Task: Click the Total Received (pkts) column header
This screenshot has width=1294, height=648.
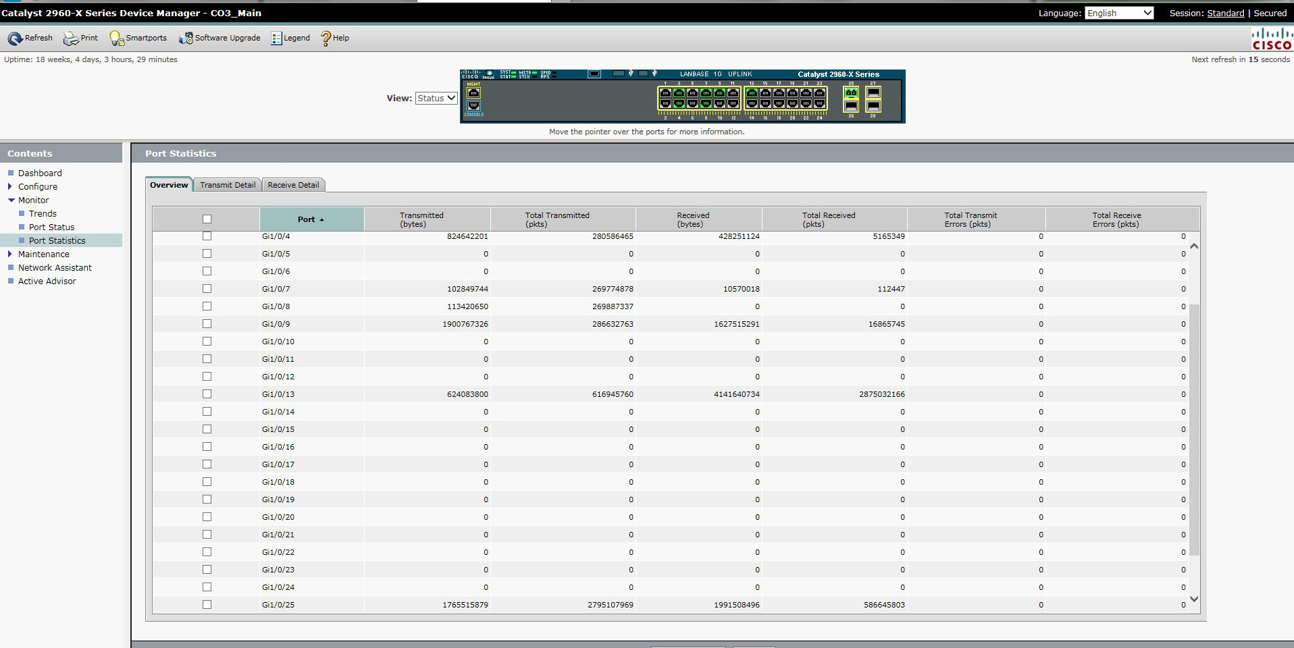Action: 834,219
